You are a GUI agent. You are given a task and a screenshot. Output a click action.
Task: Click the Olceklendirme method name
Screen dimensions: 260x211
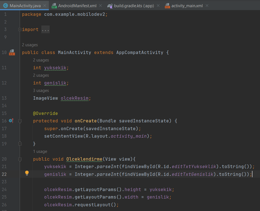click(84, 159)
